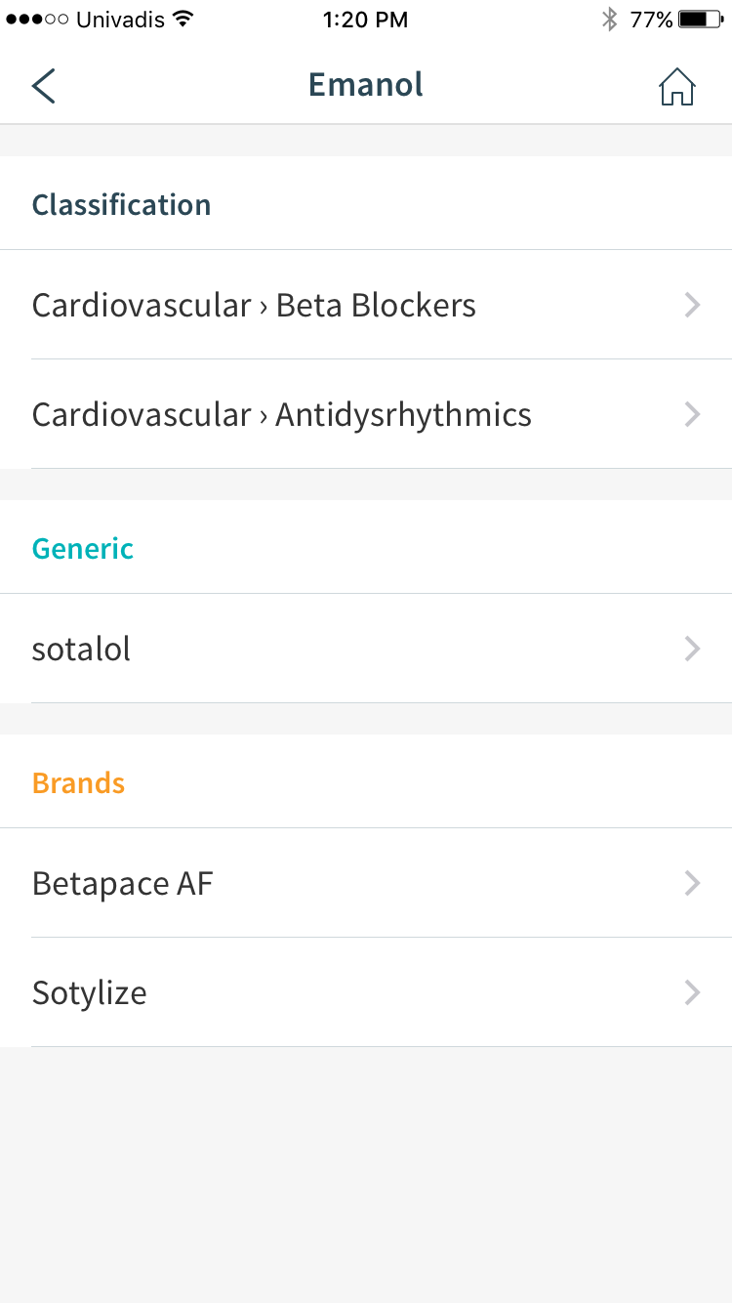Tap the battery indicator icon
Viewport: 732px width, 1303px height.
point(700,20)
